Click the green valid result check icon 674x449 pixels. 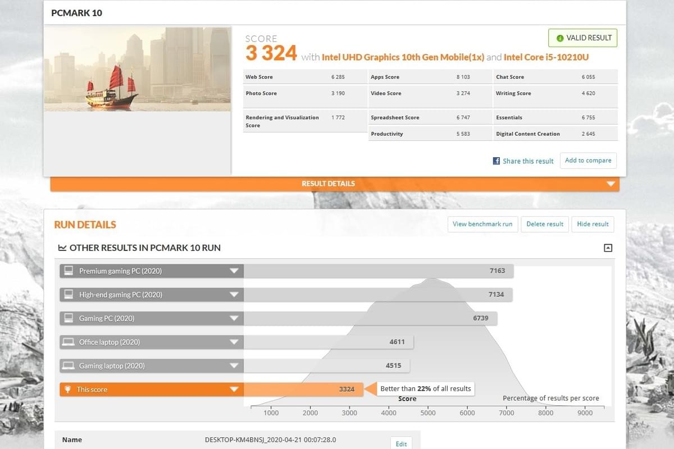(560, 38)
